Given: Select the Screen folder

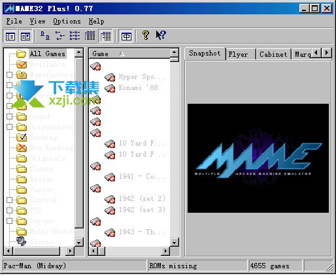Looking at the screenshot, I should (x=41, y=221).
